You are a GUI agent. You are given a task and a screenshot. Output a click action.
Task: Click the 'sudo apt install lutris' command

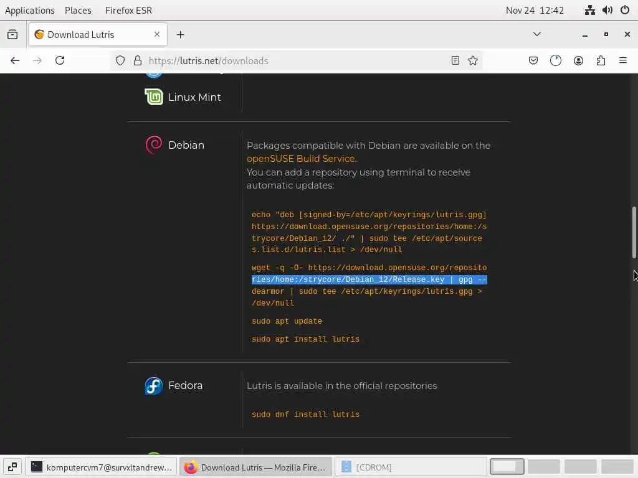point(305,339)
